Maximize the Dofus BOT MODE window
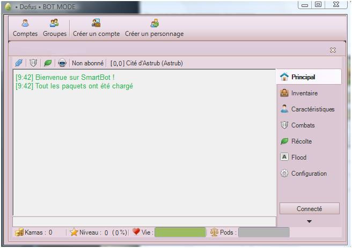This screenshot has height=248, width=352. point(318,4)
